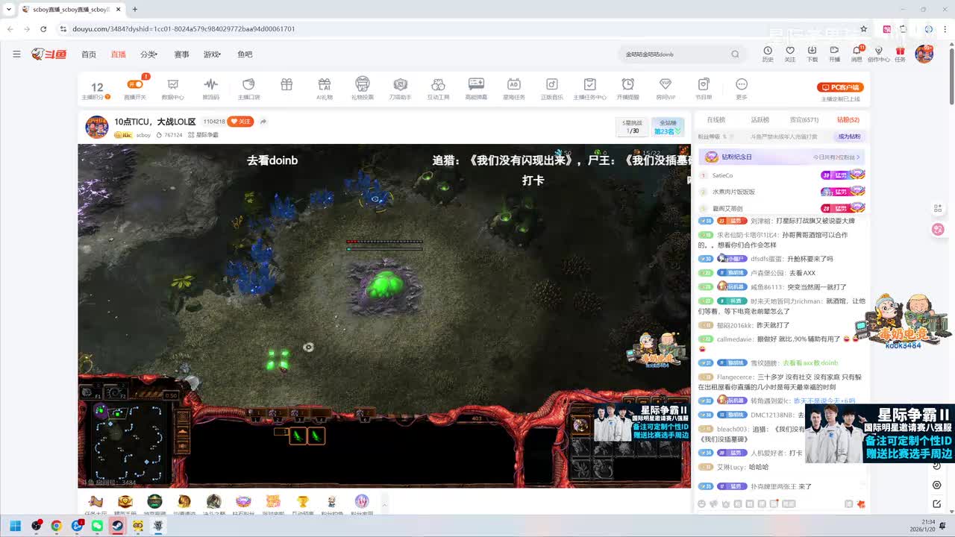This screenshot has width=955, height=537.
Task: Open the streamer avatar next to room title
Action: click(97, 127)
